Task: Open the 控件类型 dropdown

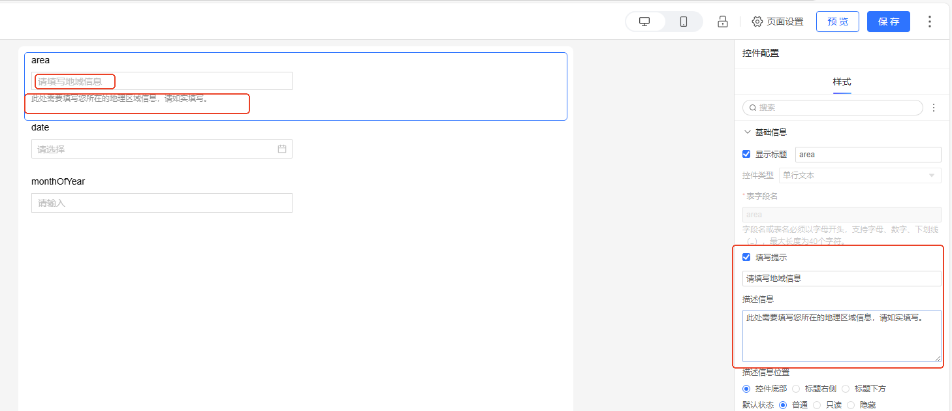Action: tap(860, 175)
